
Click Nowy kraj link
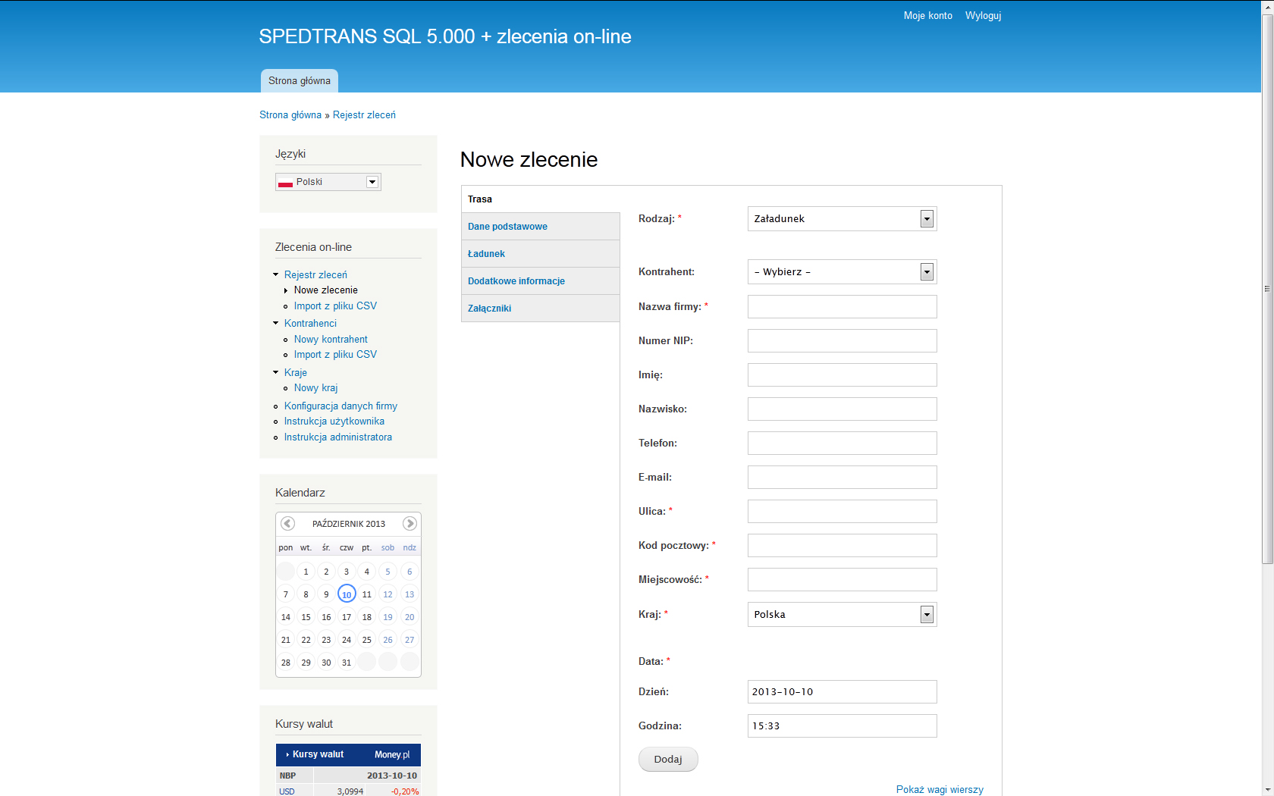[x=316, y=388]
